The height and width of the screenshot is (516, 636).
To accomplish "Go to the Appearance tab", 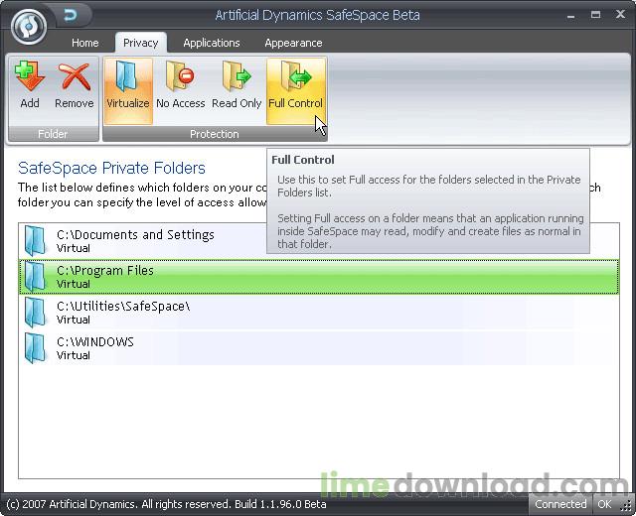I will [x=293, y=43].
